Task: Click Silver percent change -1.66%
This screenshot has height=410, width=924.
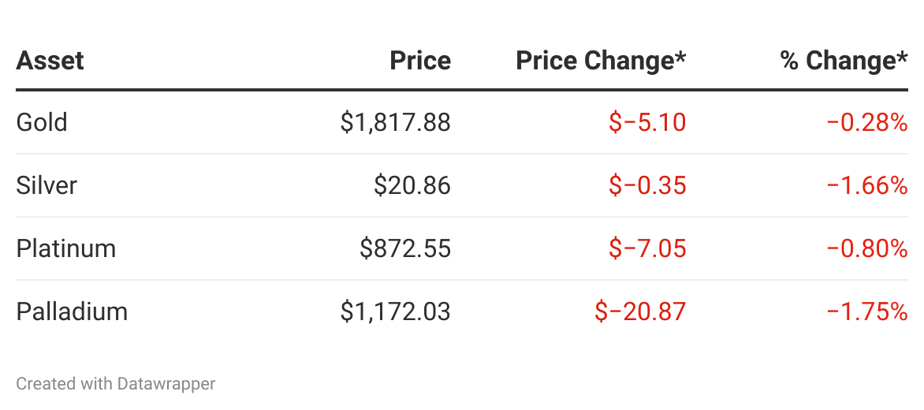Action: [x=867, y=185]
